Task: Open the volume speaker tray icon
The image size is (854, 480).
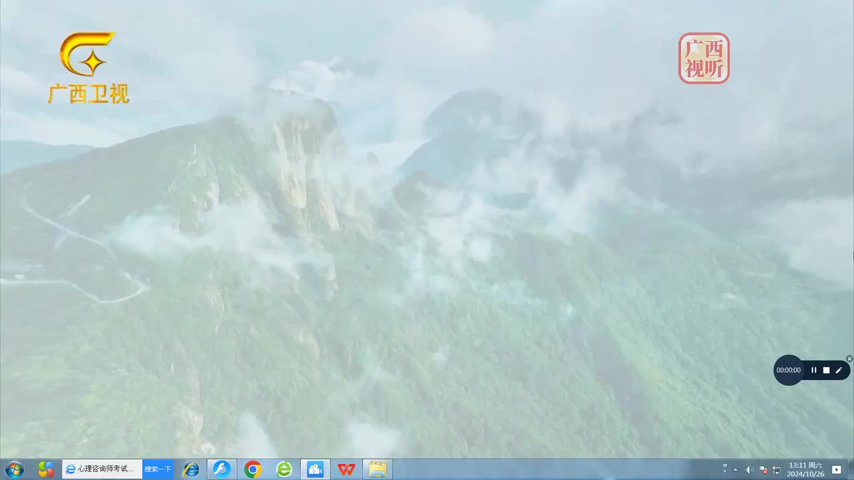Action: point(750,470)
